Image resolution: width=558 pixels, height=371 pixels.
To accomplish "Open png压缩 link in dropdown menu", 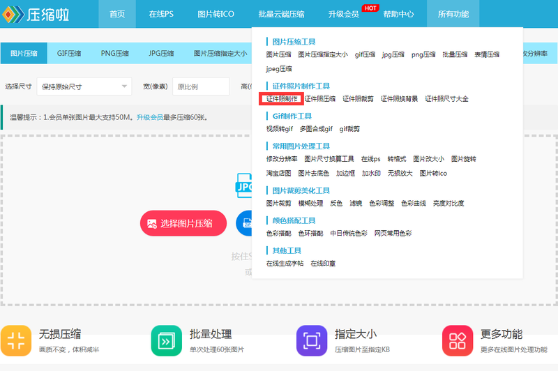I will 423,54.
